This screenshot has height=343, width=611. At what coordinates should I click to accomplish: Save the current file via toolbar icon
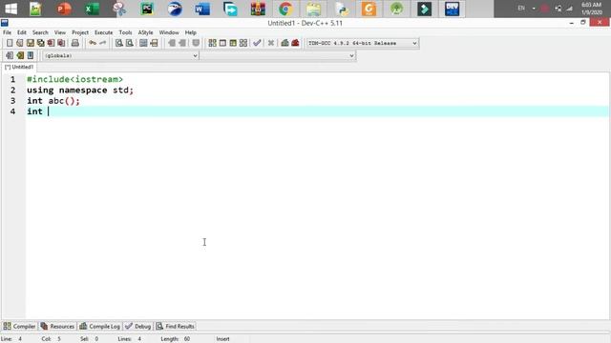coord(30,43)
